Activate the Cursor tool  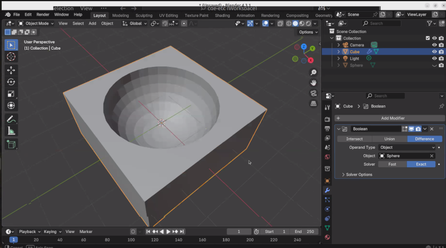click(x=11, y=56)
